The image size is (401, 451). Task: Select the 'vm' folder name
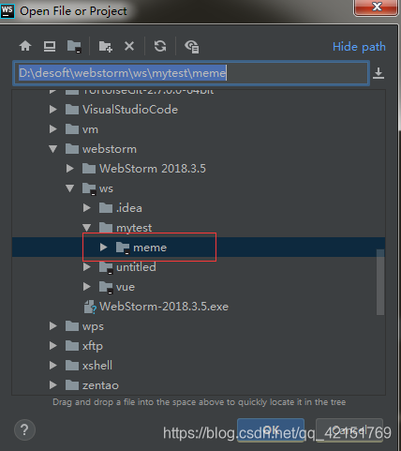coord(90,129)
